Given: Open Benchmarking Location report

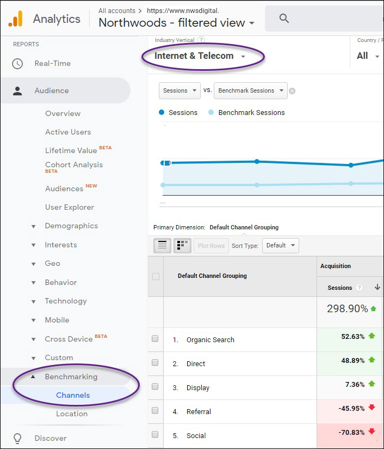Looking at the screenshot, I should pos(72,414).
